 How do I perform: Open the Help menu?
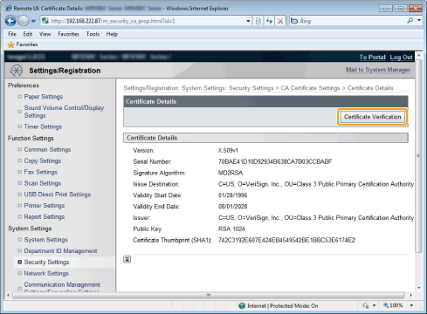[x=112, y=34]
